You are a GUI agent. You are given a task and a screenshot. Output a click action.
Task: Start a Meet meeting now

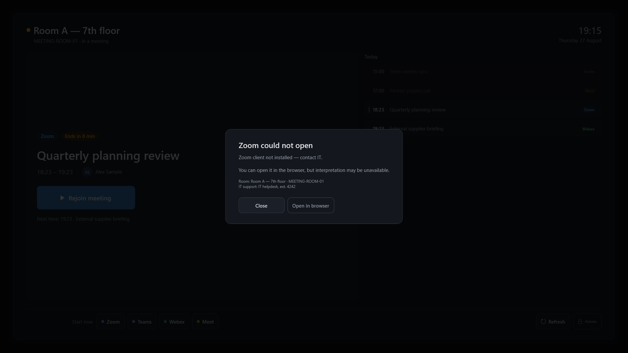pos(205,322)
